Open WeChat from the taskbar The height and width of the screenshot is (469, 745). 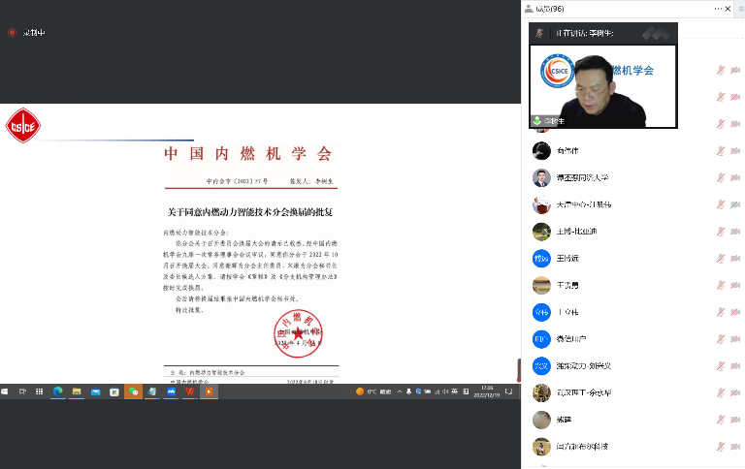tap(133, 391)
